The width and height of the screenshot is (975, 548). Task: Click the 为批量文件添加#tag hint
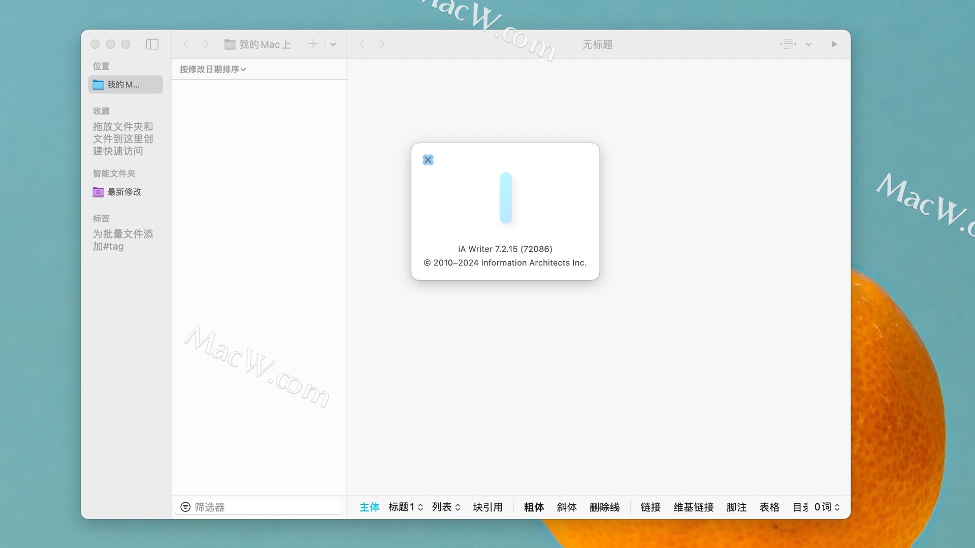123,240
